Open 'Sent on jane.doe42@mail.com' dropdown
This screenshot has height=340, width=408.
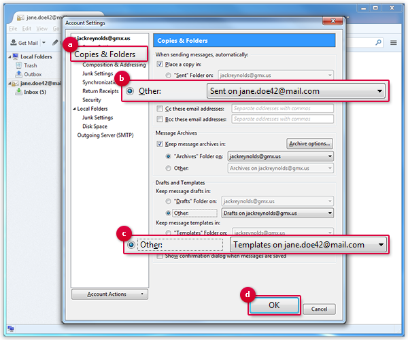(296, 91)
